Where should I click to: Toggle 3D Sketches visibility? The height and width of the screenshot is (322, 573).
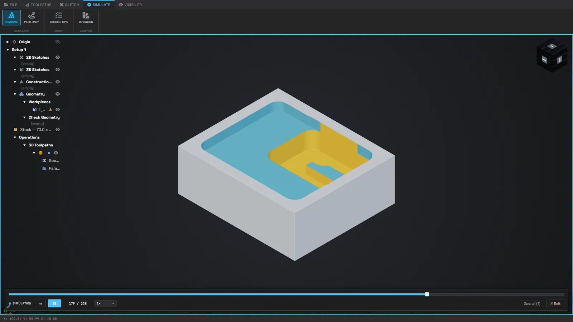tap(58, 70)
